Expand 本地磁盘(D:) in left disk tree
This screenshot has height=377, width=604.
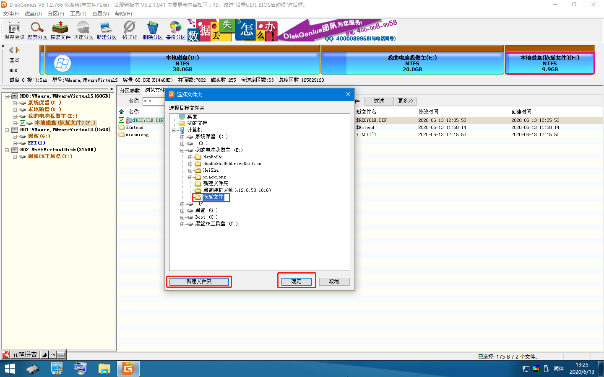tap(15, 110)
